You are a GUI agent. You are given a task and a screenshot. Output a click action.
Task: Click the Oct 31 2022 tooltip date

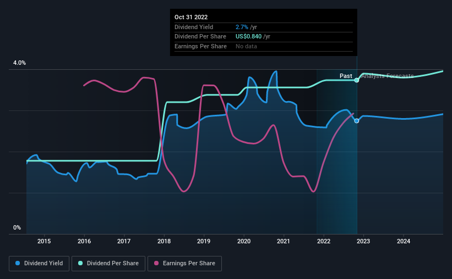[191, 17]
